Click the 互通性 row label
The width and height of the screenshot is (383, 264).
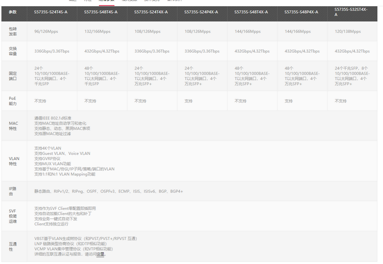(x=13, y=247)
